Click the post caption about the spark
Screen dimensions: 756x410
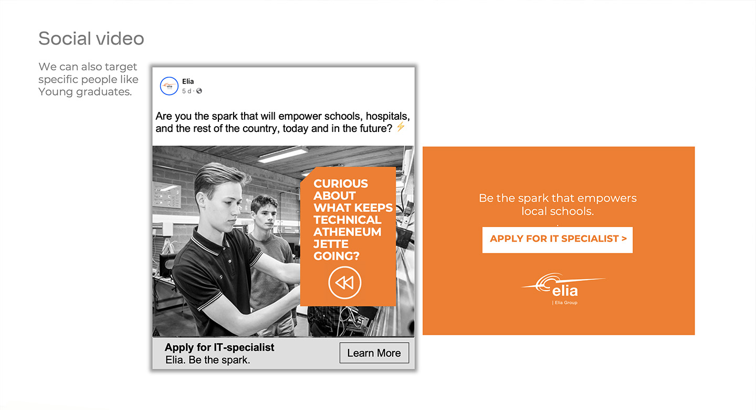282,122
